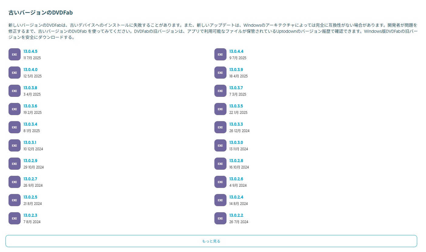
Task: Click the EXE icon beside version 13.0.2.6
Action: tap(220, 182)
